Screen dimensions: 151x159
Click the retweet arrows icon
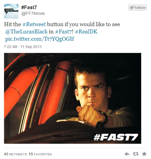click(x=136, y=154)
